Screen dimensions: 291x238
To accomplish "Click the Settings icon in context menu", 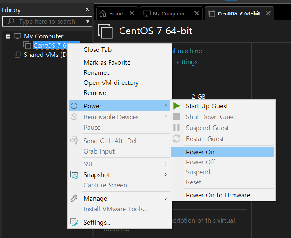I will [74, 222].
